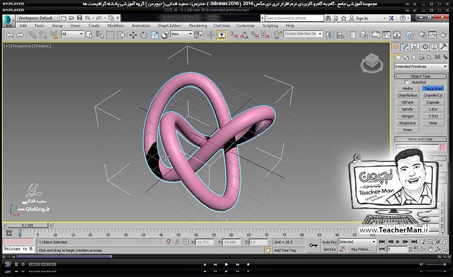Screen dimensions: 453x277
Task: Toggle Set Key animation mode
Action: coord(330,249)
